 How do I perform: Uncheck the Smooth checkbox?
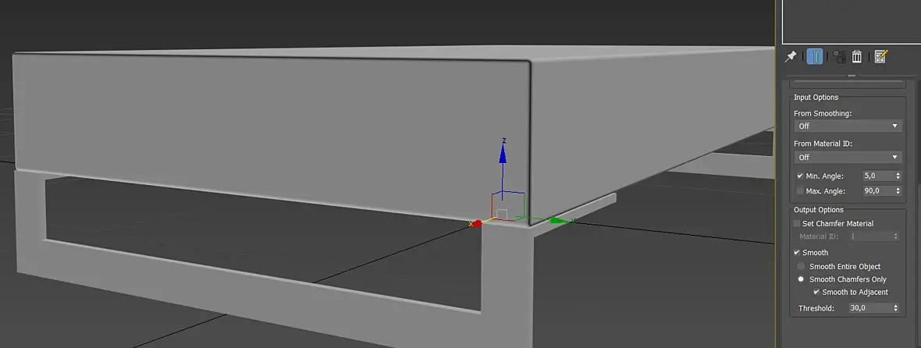796,252
